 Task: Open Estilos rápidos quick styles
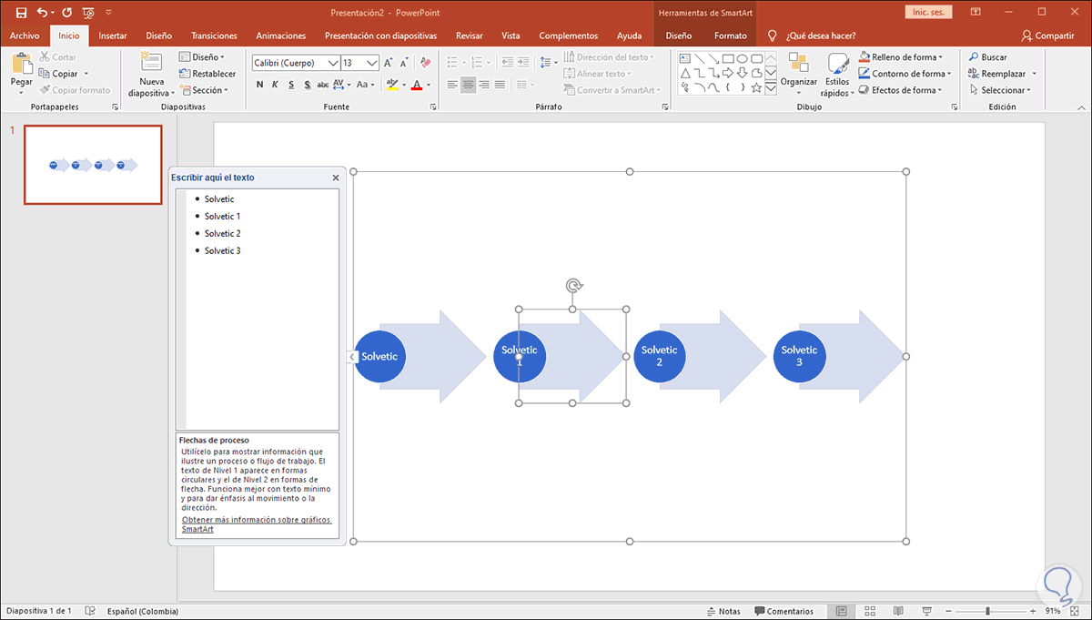(837, 75)
